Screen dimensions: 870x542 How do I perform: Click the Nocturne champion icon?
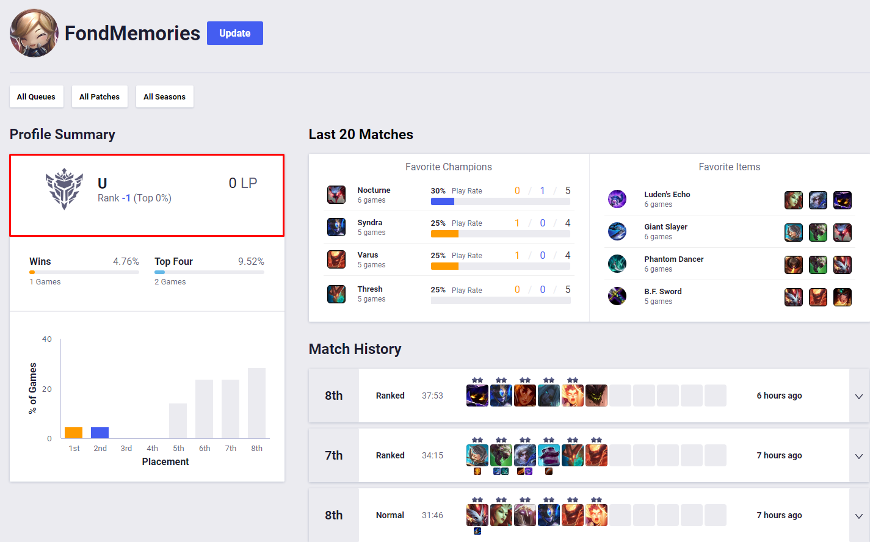(336, 195)
